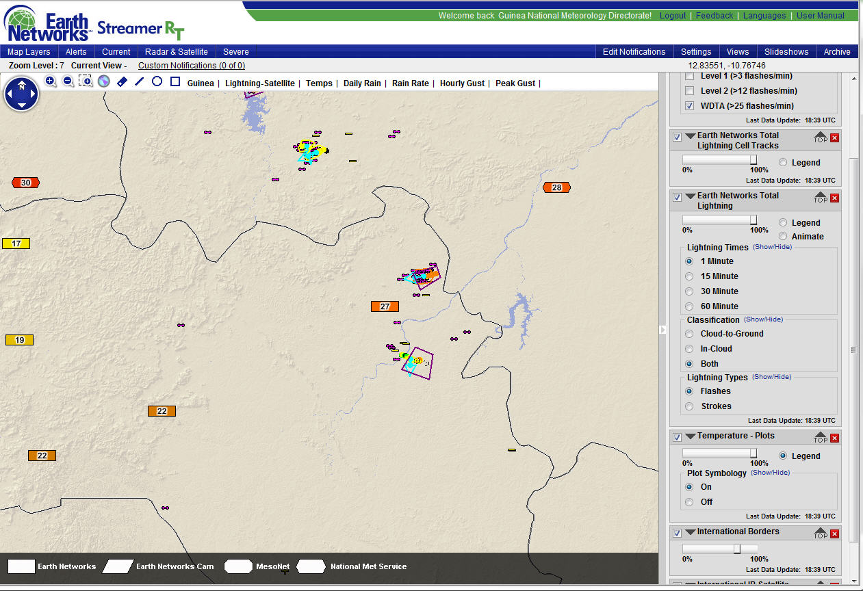Viewport: 863px width, 591px height.
Task: Collapse the Lightning Cell Tracks layer panel
Action: pos(691,136)
